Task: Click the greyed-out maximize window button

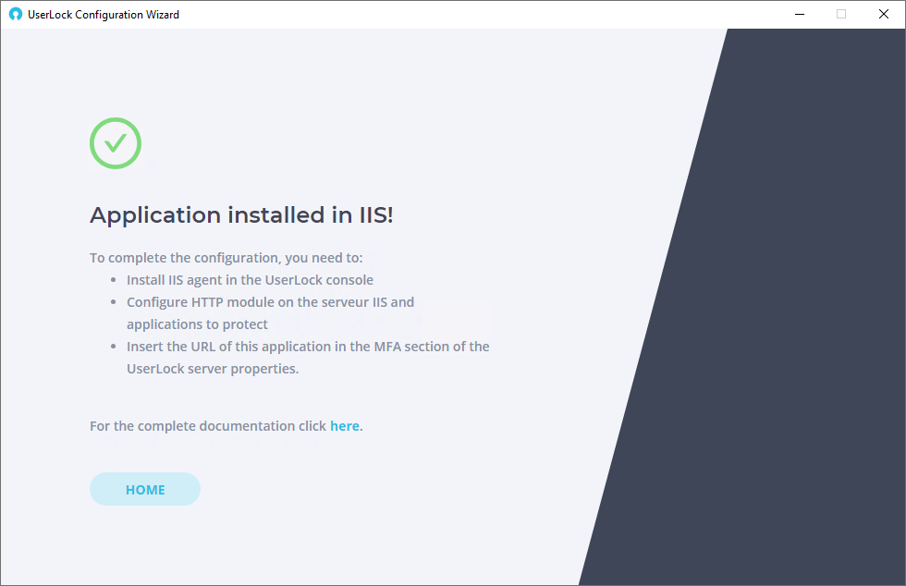Action: coord(841,15)
